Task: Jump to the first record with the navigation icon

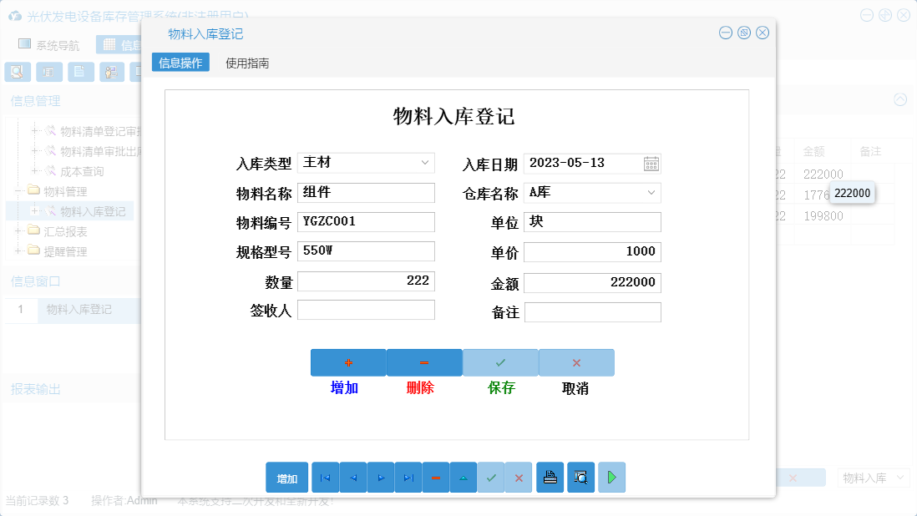Action: pos(325,477)
